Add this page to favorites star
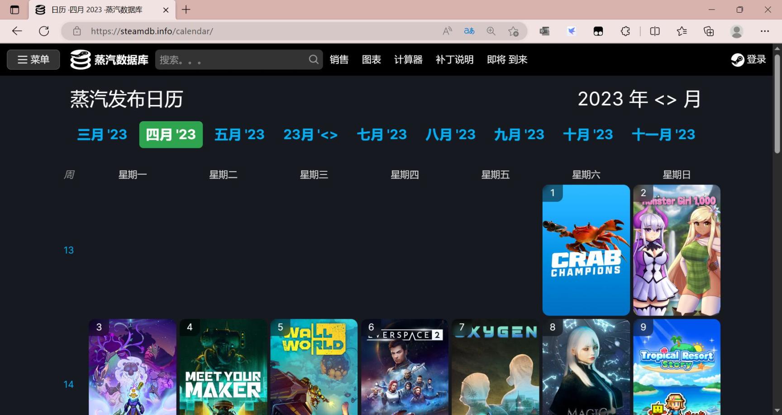 (513, 31)
